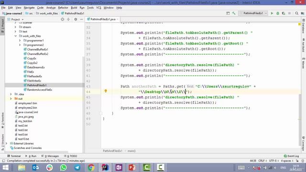Open Search Everywhere magnifier icon
The height and width of the screenshot is (172, 306).
(296, 13)
